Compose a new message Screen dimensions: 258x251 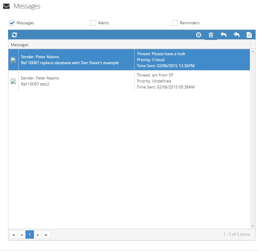click(249, 35)
